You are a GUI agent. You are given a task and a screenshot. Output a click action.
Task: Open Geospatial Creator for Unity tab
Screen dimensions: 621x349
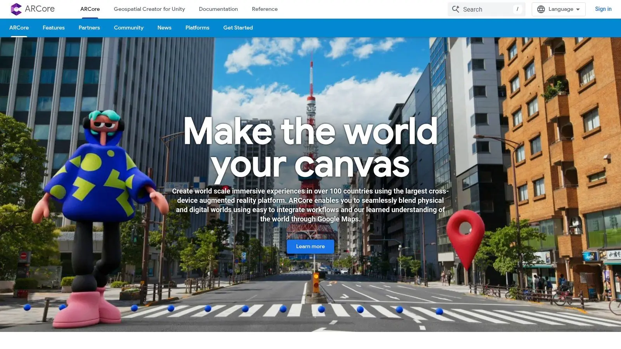[x=149, y=9]
